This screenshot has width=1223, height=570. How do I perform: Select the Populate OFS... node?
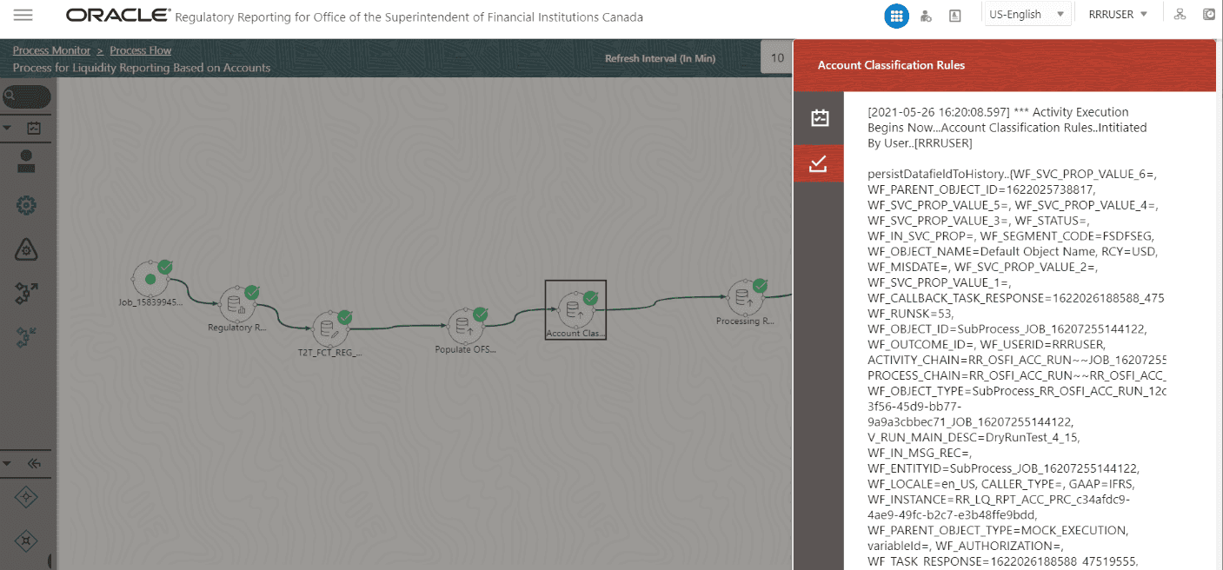click(464, 327)
